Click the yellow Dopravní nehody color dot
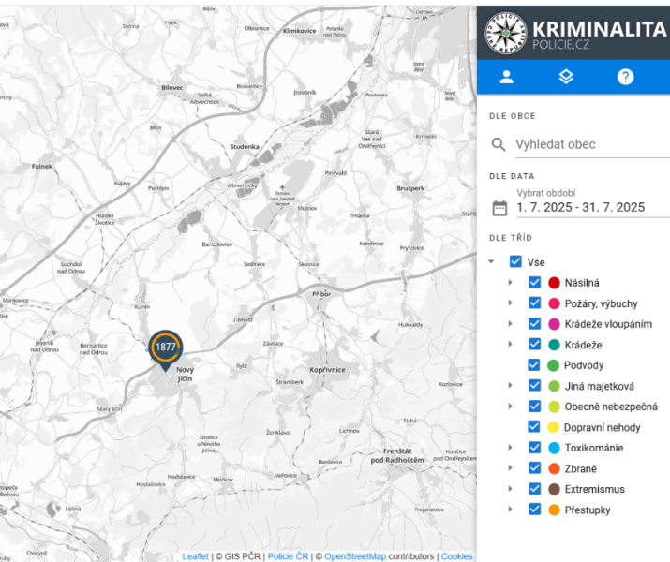Viewport: 670px width, 562px height. click(553, 427)
